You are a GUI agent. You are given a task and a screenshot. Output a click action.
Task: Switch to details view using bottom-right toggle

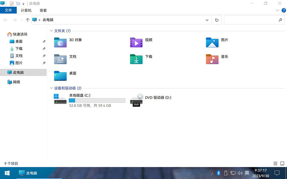[x=276, y=163]
